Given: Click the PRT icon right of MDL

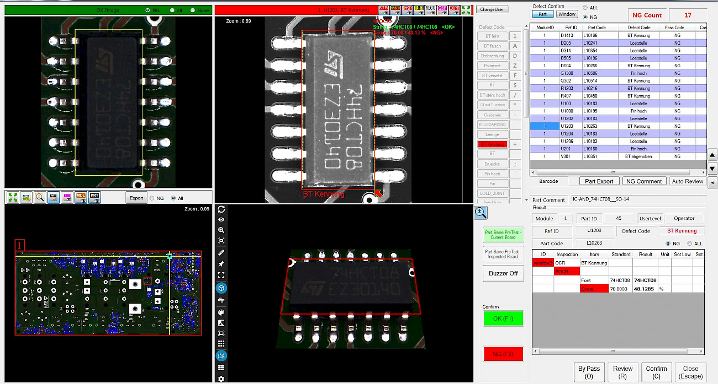Looking at the screenshot, I should point(95,198).
